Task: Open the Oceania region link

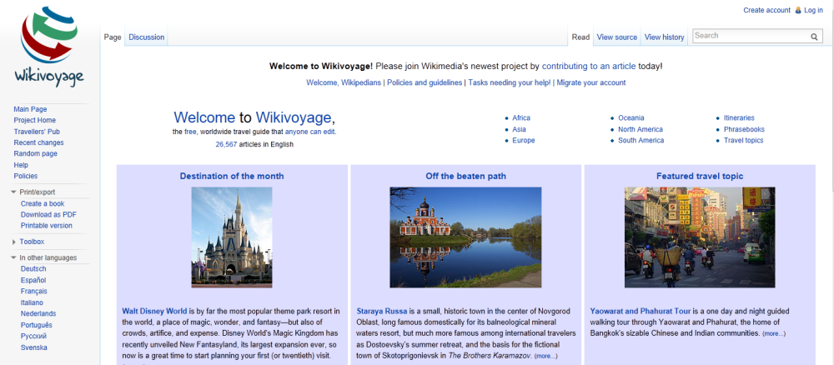Action: tap(631, 118)
